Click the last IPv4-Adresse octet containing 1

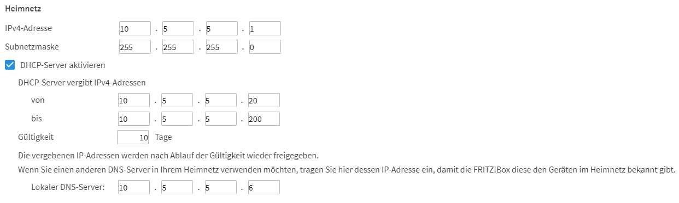[265, 28]
